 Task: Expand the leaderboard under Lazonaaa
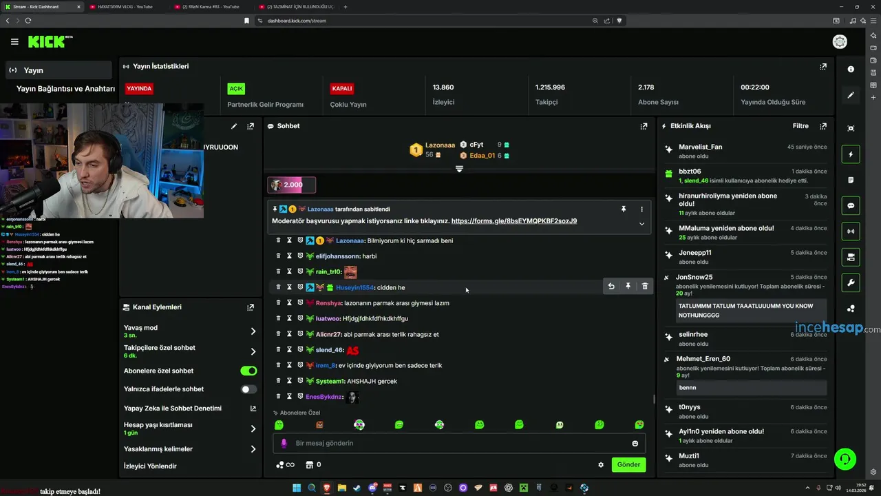[459, 169]
